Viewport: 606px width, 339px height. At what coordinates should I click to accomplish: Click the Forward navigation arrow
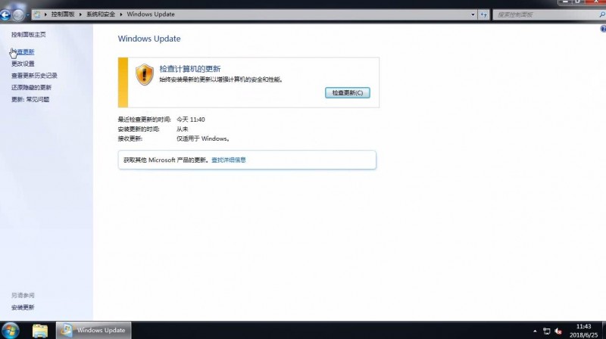pyautogui.click(x=17, y=14)
